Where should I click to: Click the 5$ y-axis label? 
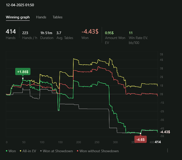click(x=161, y=54)
